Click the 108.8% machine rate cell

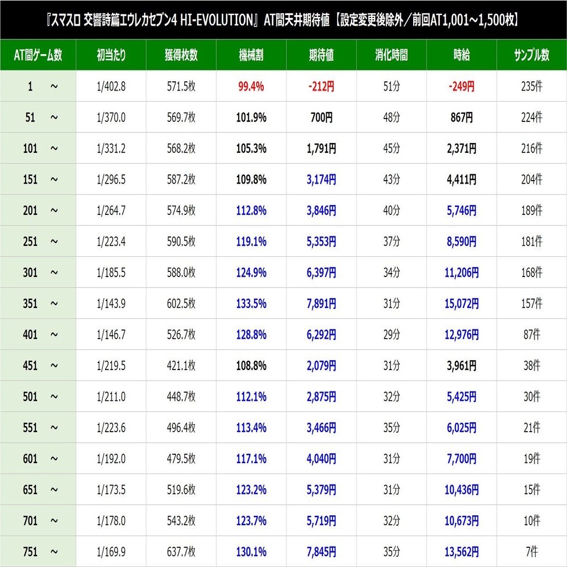pos(252,365)
